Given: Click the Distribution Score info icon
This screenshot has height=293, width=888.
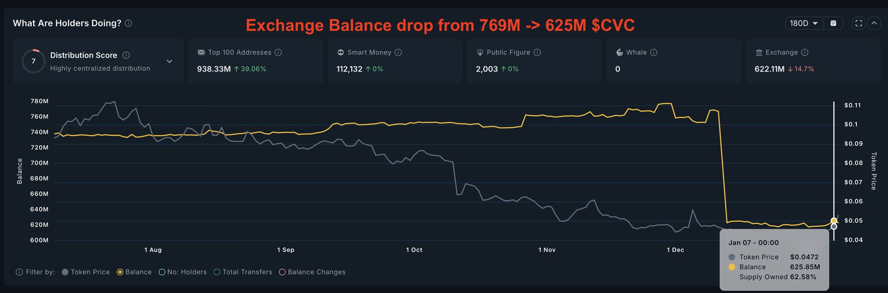Looking at the screenshot, I should pyautogui.click(x=126, y=55).
